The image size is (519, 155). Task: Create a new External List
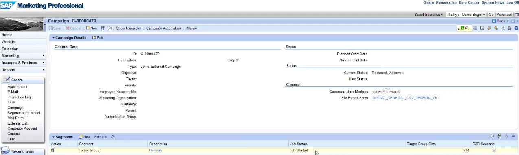[x=17, y=123]
